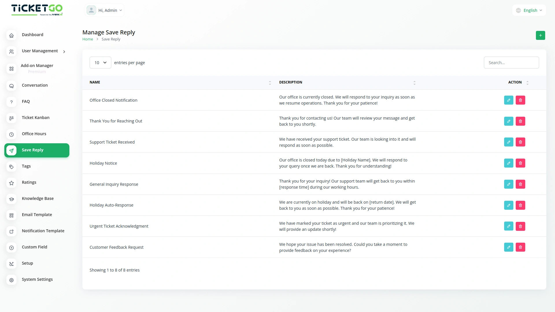
Task: Delete the Customer Feedback Request reply
Action: point(520,247)
